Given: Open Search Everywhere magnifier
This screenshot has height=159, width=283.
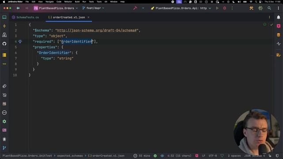Looking at the screenshot, I should point(269,8).
